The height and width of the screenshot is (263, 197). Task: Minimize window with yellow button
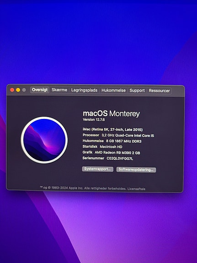tap(18, 90)
